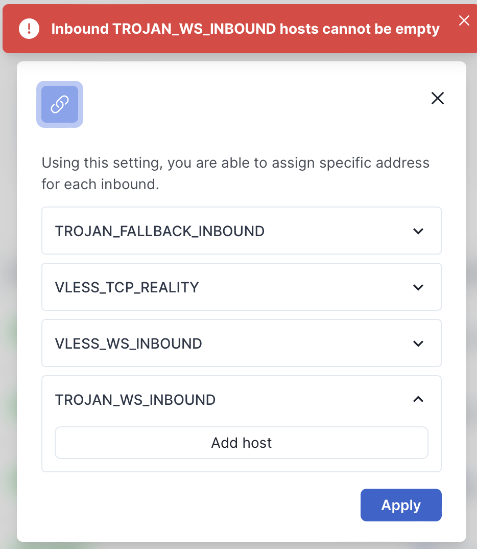This screenshot has width=477, height=549.
Task: Click the VLESS_TCP_REALITY label text
Action: pos(128,287)
